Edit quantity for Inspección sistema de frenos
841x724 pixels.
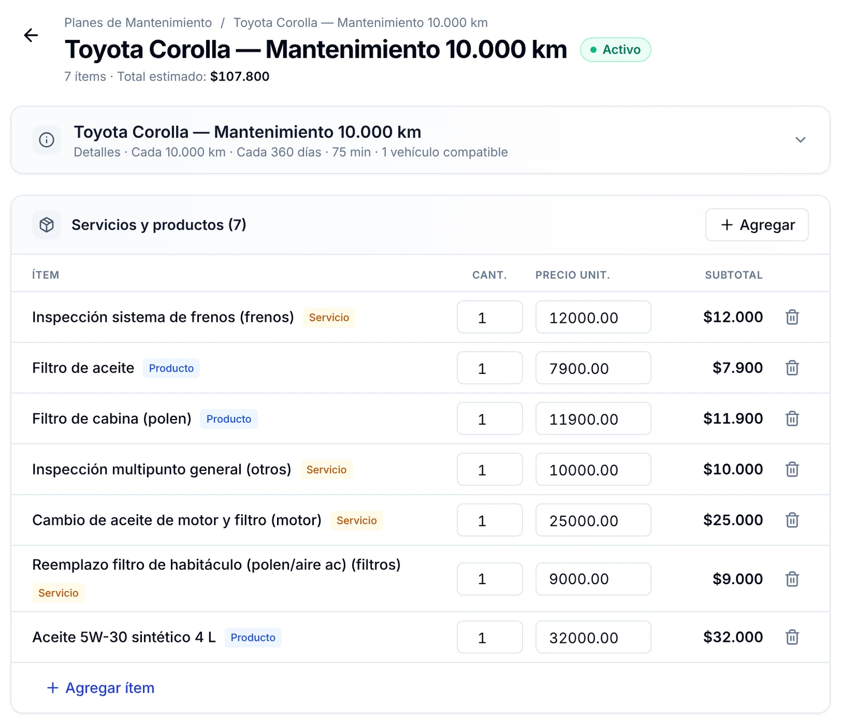click(490, 317)
